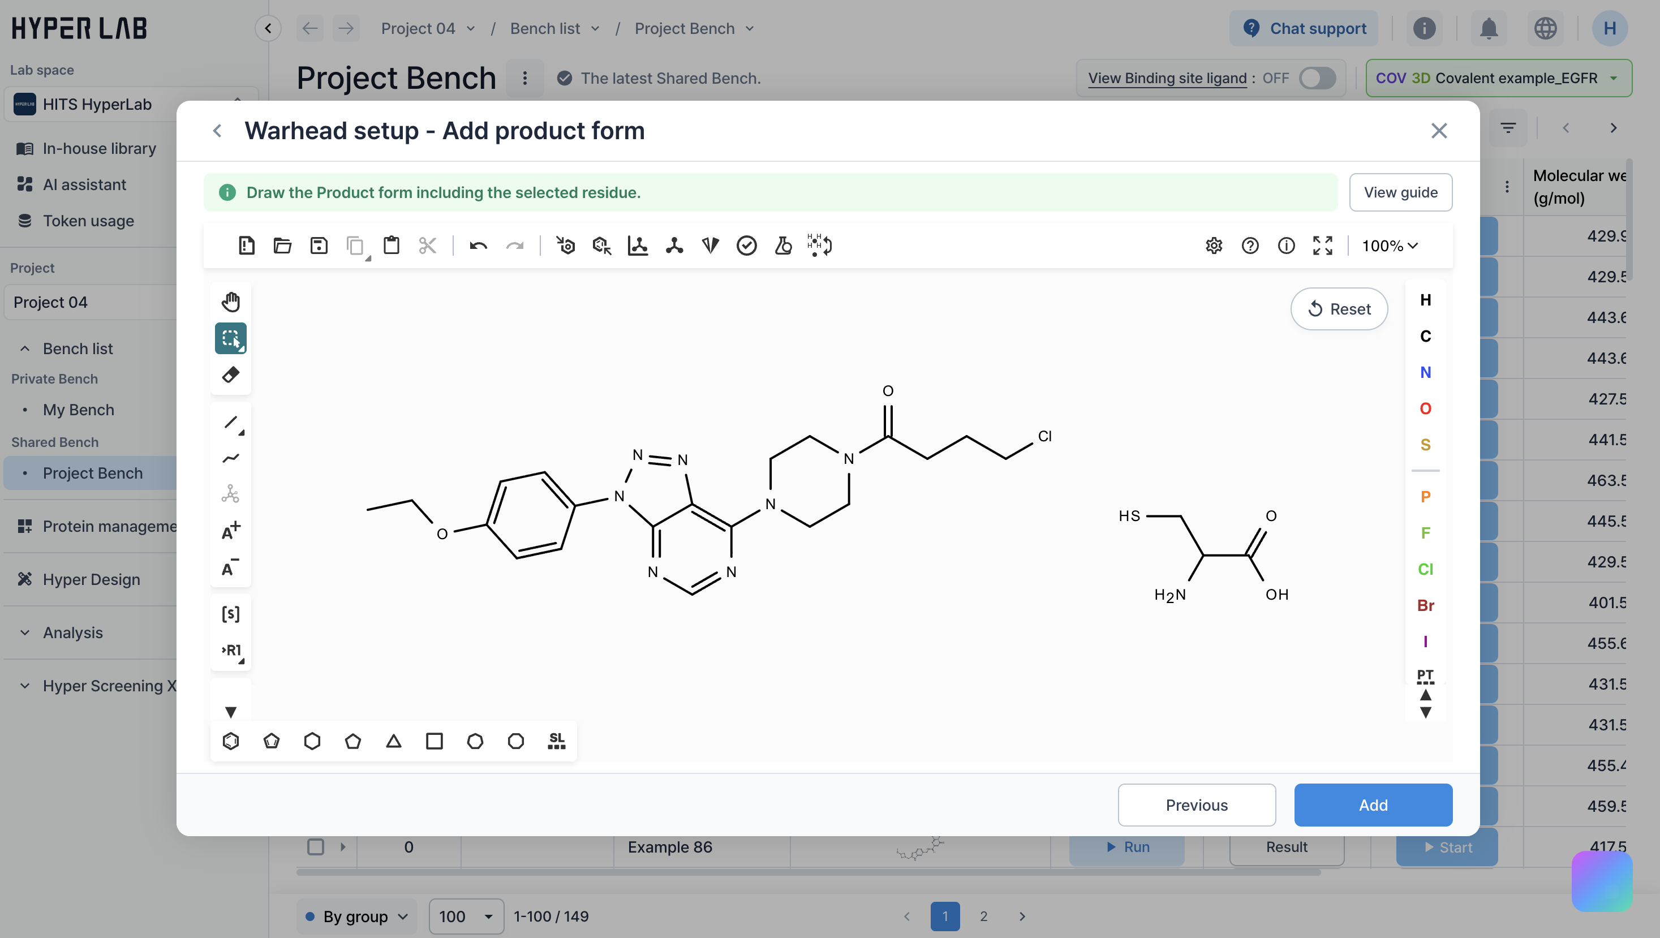Select the Hand pan tool
Screen dimensions: 1660x938
[x=231, y=302]
